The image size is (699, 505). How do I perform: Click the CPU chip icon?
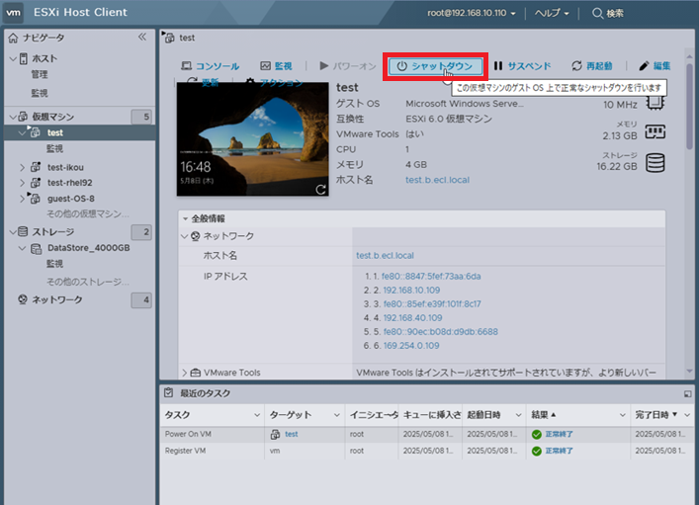[x=655, y=102]
